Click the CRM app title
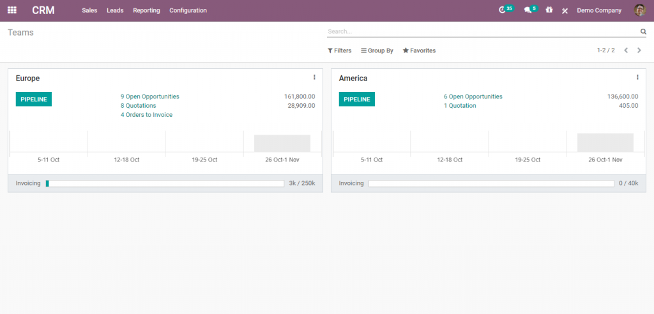This screenshot has width=654, height=314. tap(43, 10)
